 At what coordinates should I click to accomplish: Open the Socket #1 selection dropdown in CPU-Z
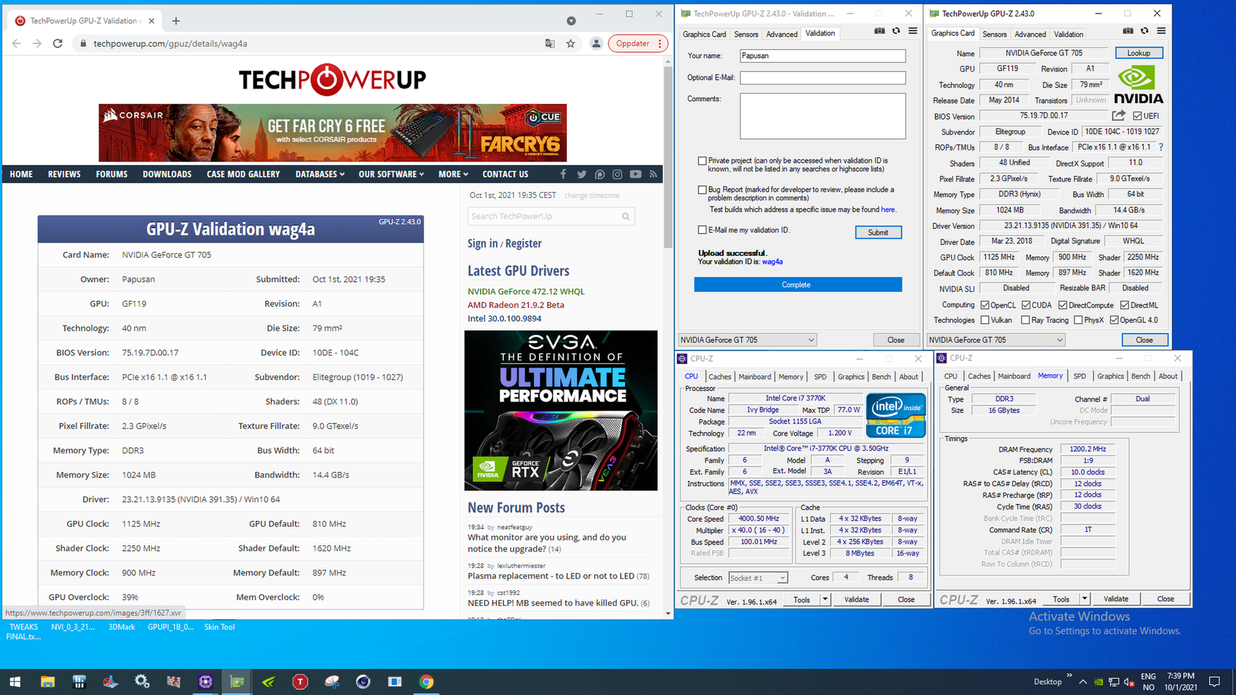coord(758,578)
